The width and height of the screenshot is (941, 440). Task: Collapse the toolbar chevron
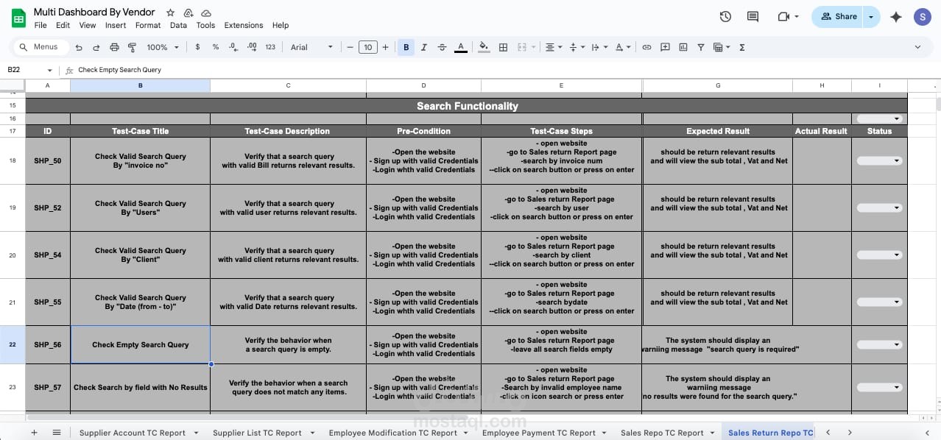coord(917,47)
